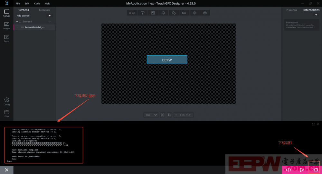The width and height of the screenshot is (322, 174).
Task: Open the Canvas view in sidebar
Action: point(6,13)
